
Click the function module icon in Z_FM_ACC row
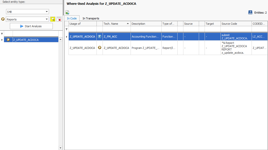[x=100, y=37]
